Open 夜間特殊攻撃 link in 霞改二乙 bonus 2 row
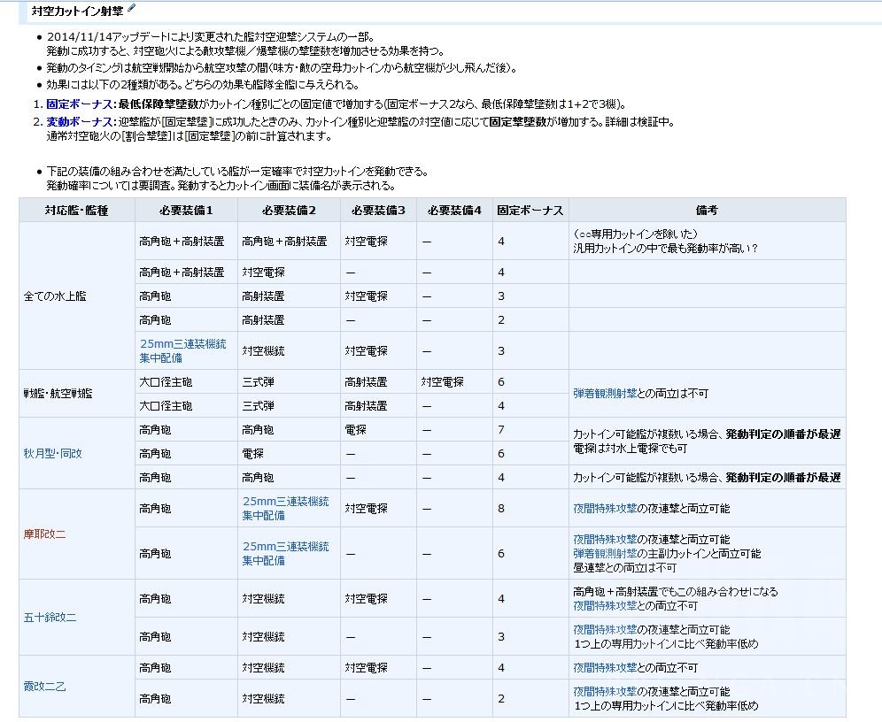882x722 pixels. click(605, 692)
